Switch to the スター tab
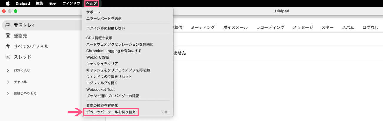Viewport: 383px width, 121px height. point(327,28)
